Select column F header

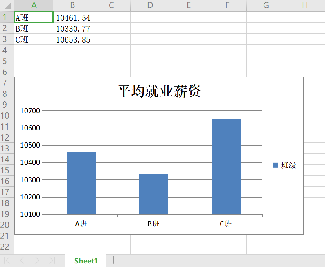227,5
